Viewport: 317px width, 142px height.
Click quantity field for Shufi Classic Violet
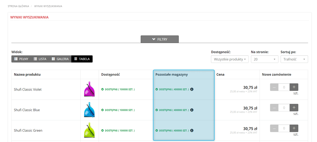(x=284, y=87)
